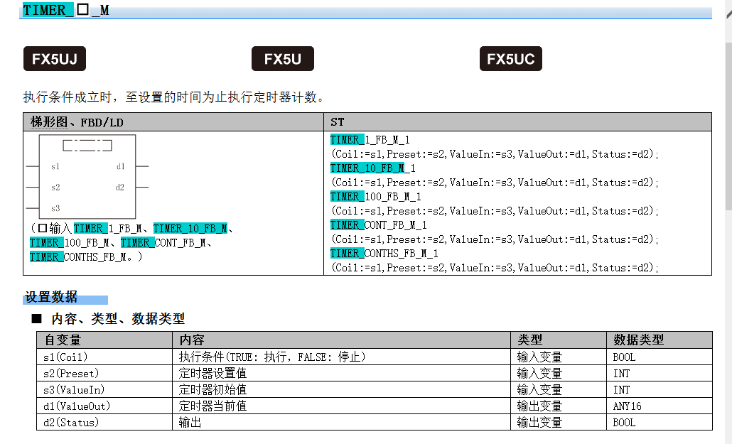This screenshot has width=732, height=444.
Task: Click the 设置数据 section heading
Action: (51, 298)
